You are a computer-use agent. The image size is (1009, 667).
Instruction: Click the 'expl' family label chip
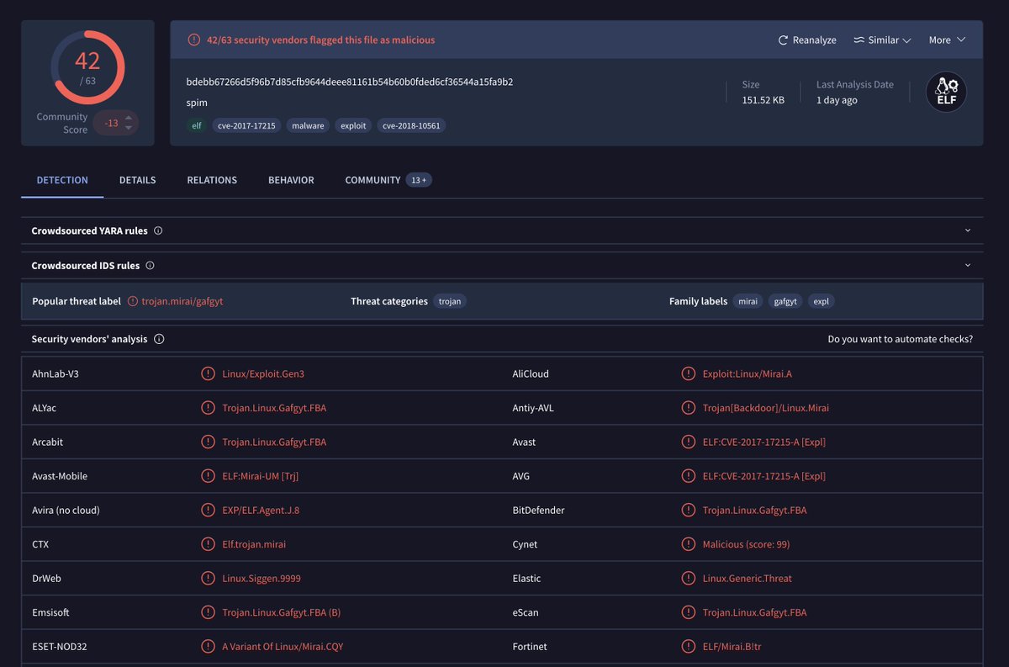(x=821, y=301)
